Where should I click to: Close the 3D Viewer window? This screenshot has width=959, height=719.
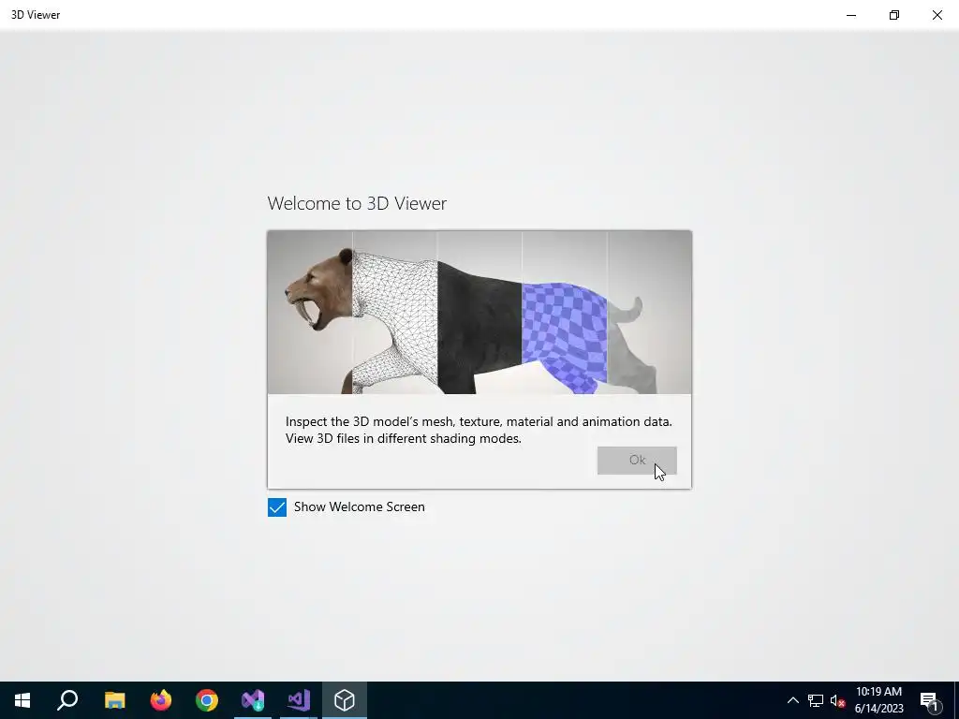937,15
